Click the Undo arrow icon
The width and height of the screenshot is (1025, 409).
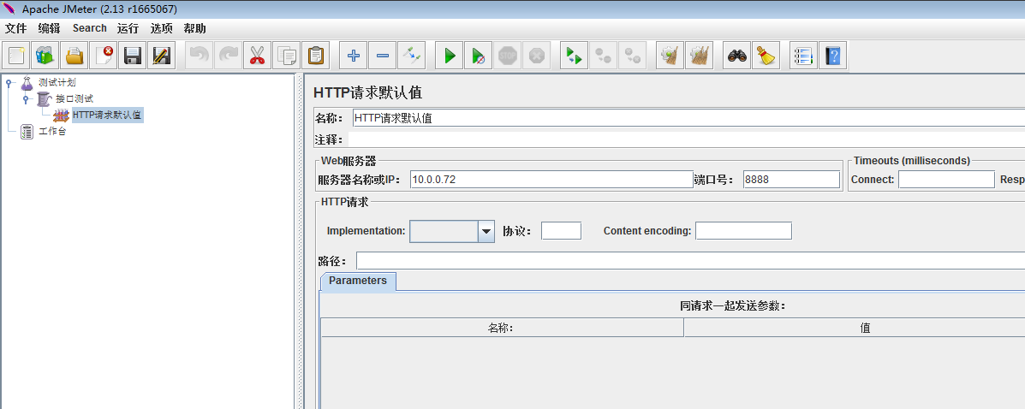click(x=200, y=56)
